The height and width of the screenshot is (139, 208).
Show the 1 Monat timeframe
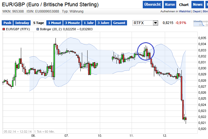55,23
